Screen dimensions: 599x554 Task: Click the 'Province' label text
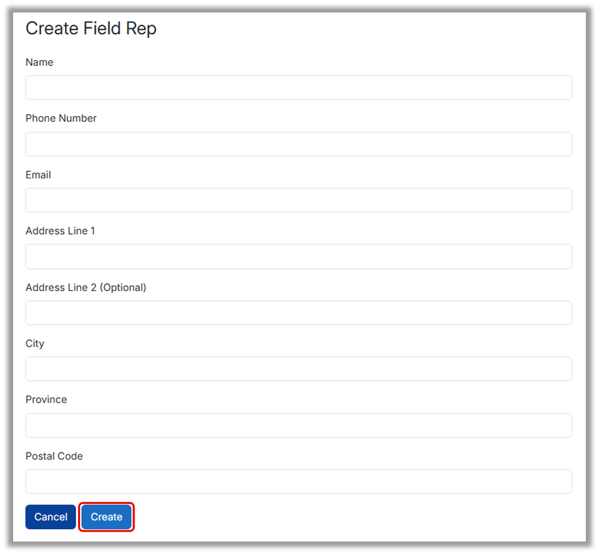(x=46, y=399)
